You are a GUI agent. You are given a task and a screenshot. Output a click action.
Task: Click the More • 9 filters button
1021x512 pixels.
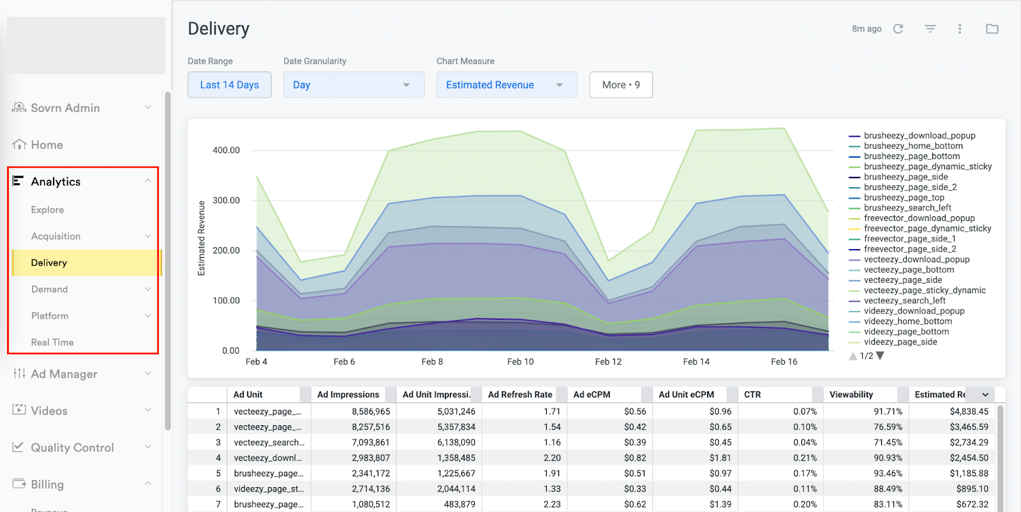pyautogui.click(x=620, y=85)
